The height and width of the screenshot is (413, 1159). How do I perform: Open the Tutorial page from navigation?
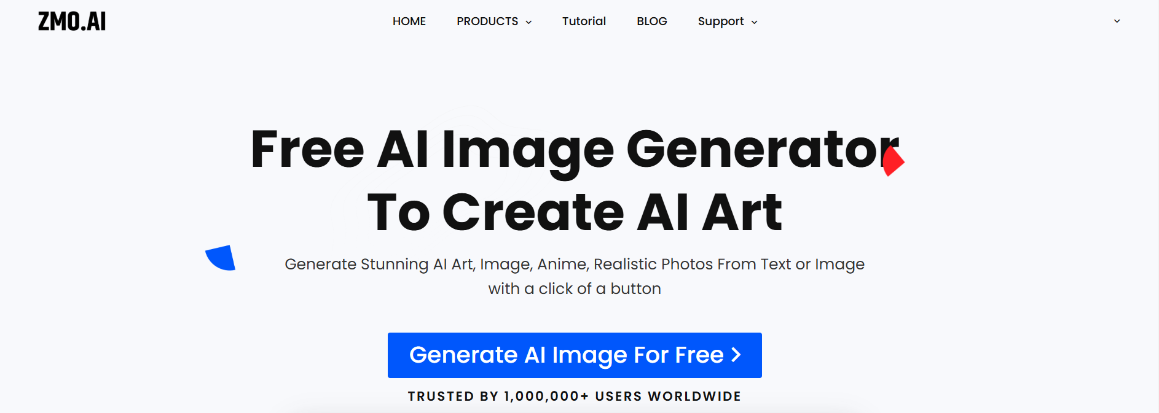[584, 21]
